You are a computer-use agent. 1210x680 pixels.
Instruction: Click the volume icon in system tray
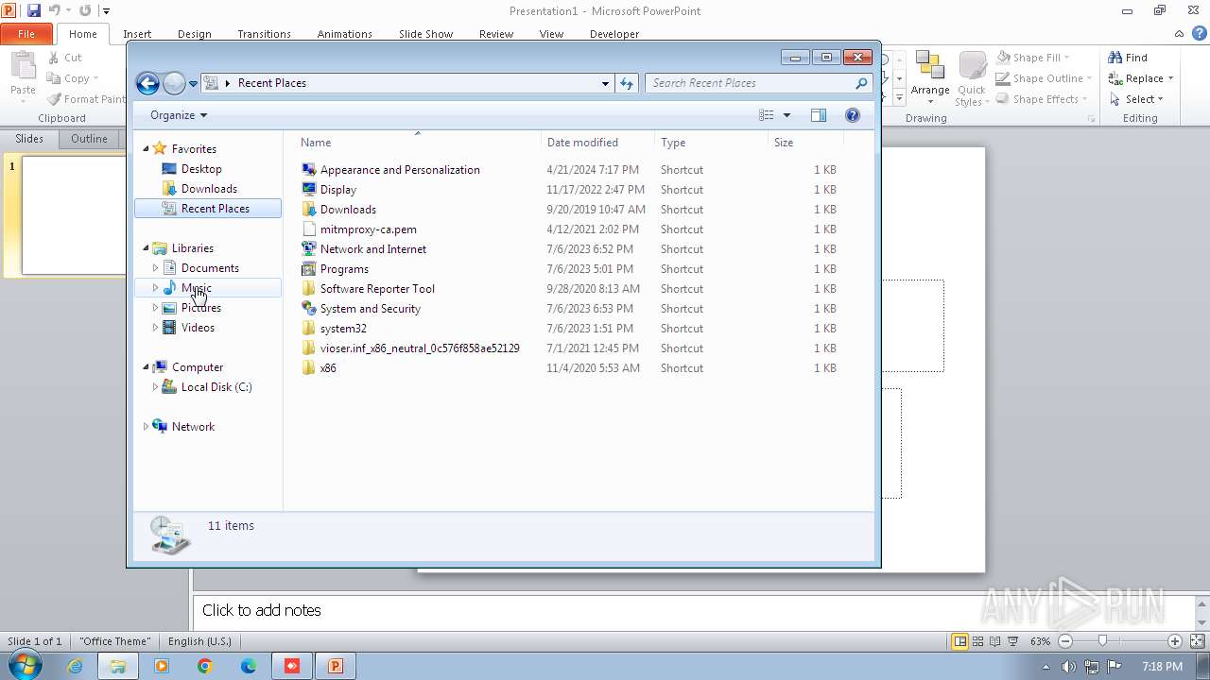[1068, 667]
